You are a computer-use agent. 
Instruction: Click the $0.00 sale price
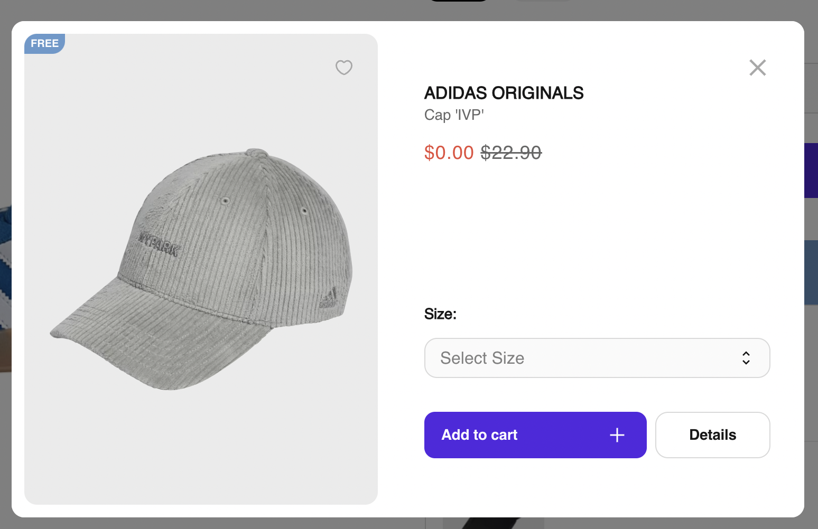point(449,153)
